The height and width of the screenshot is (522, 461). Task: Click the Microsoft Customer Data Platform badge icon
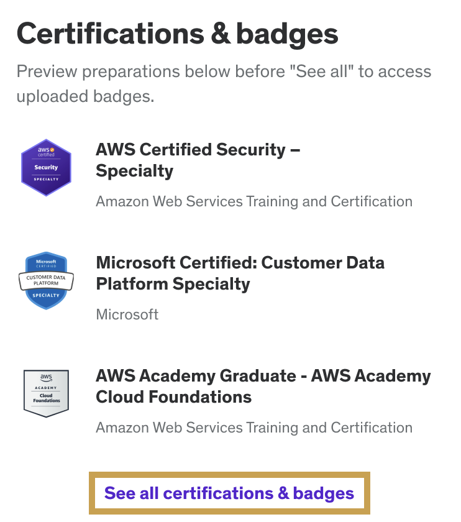coord(46,280)
